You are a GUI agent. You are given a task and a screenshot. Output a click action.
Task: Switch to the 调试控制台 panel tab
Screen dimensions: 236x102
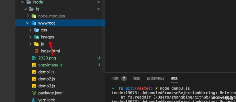(x=155, y=78)
